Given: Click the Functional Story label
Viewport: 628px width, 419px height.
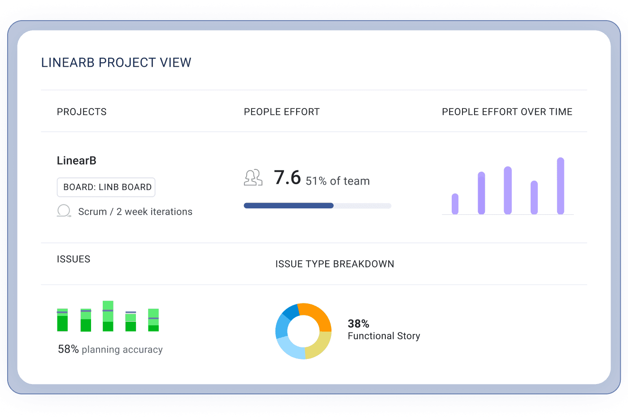Looking at the screenshot, I should pos(384,336).
